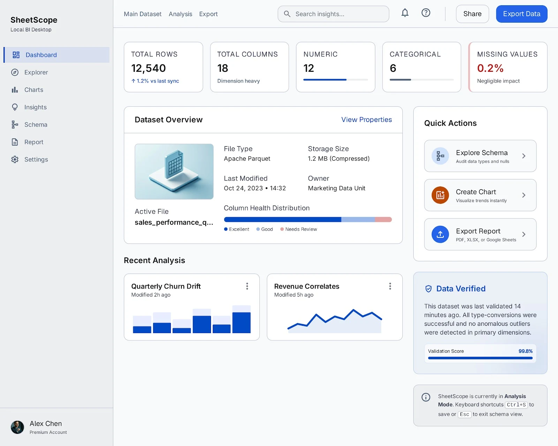Open the Settings gear icon
The height and width of the screenshot is (446, 558).
[x=15, y=160]
